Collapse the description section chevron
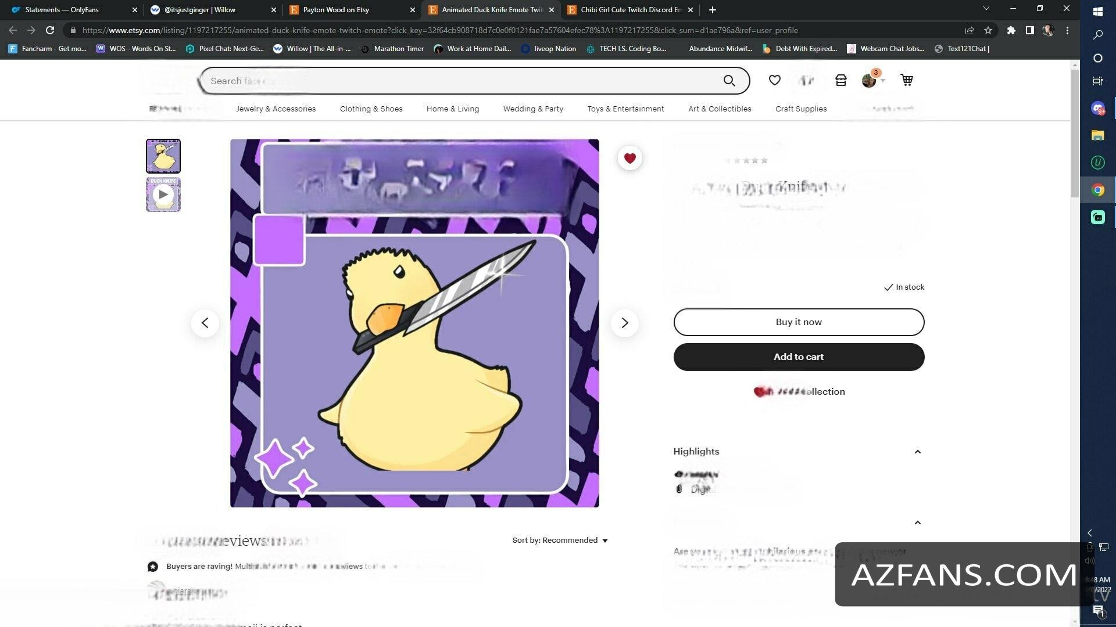The width and height of the screenshot is (1116, 627). pos(918,522)
